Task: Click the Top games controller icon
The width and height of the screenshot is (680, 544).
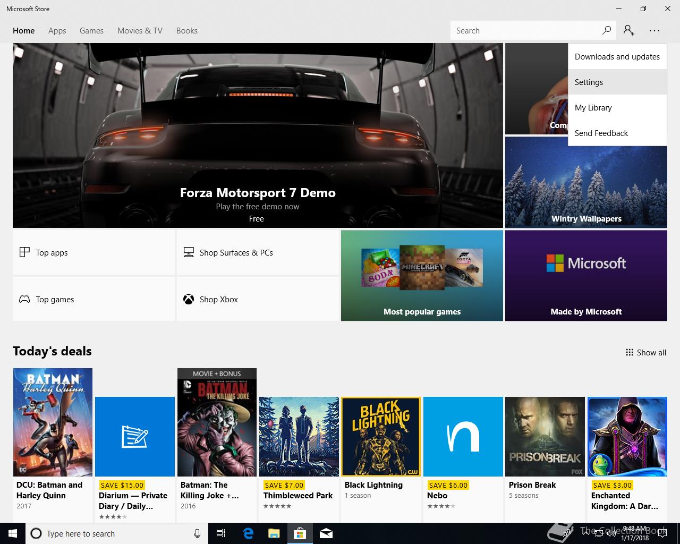Action: 24,299
